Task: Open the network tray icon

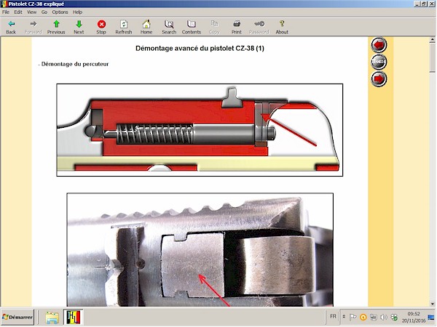Action: [x=374, y=317]
